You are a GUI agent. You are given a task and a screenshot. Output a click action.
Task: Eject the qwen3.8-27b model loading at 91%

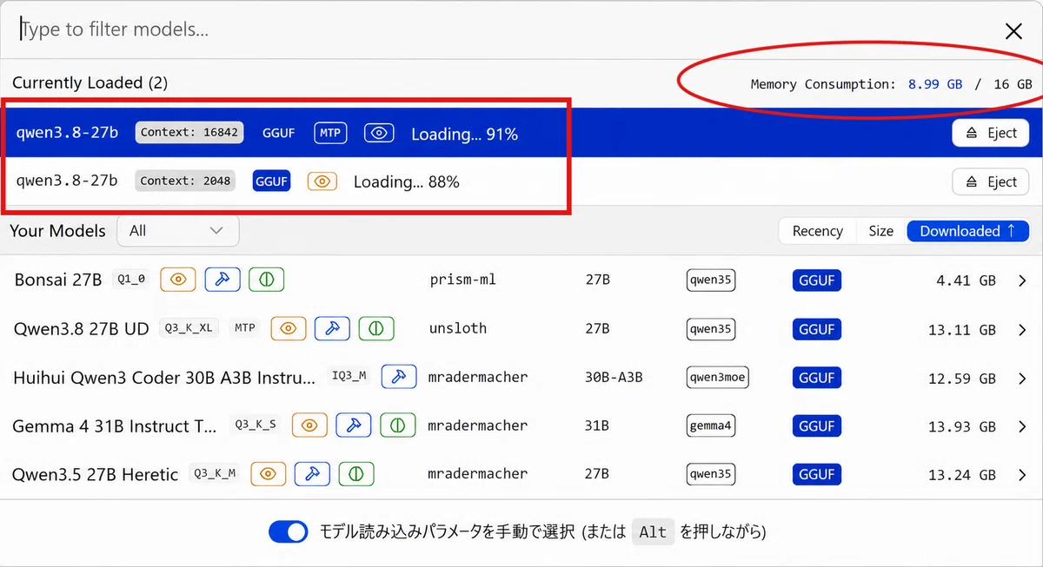tap(991, 133)
